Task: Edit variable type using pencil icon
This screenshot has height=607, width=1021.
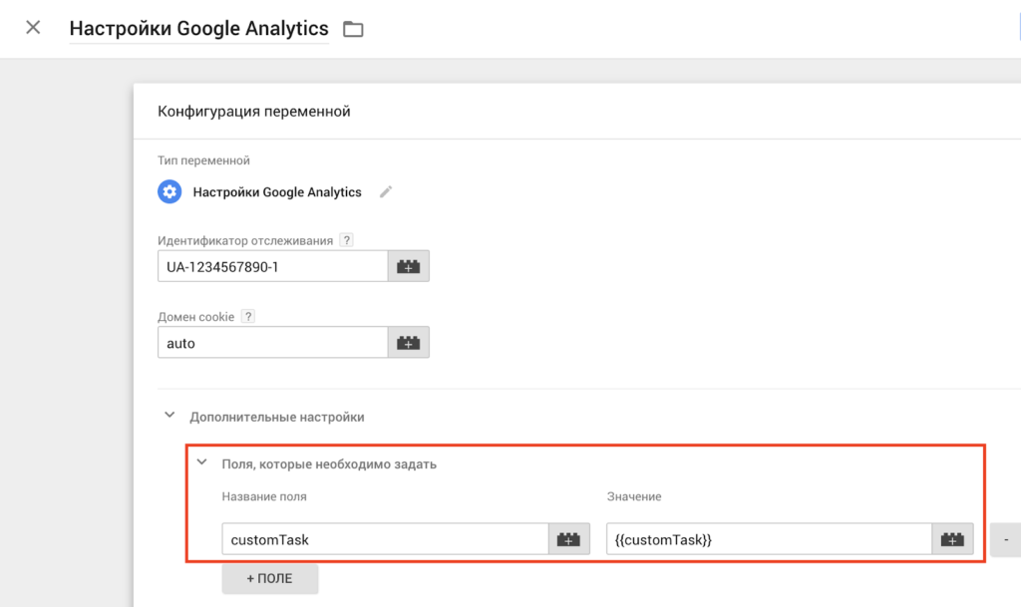Action: coord(386,192)
